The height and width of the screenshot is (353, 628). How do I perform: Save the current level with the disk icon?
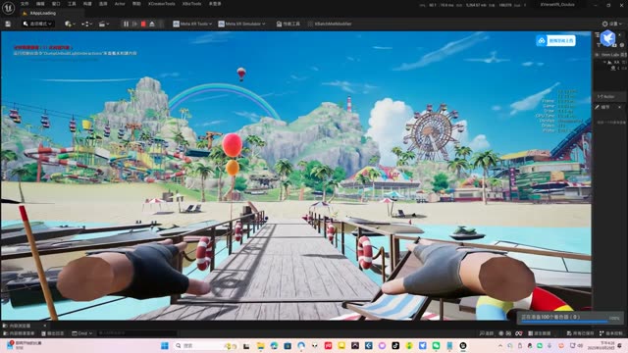click(x=8, y=24)
